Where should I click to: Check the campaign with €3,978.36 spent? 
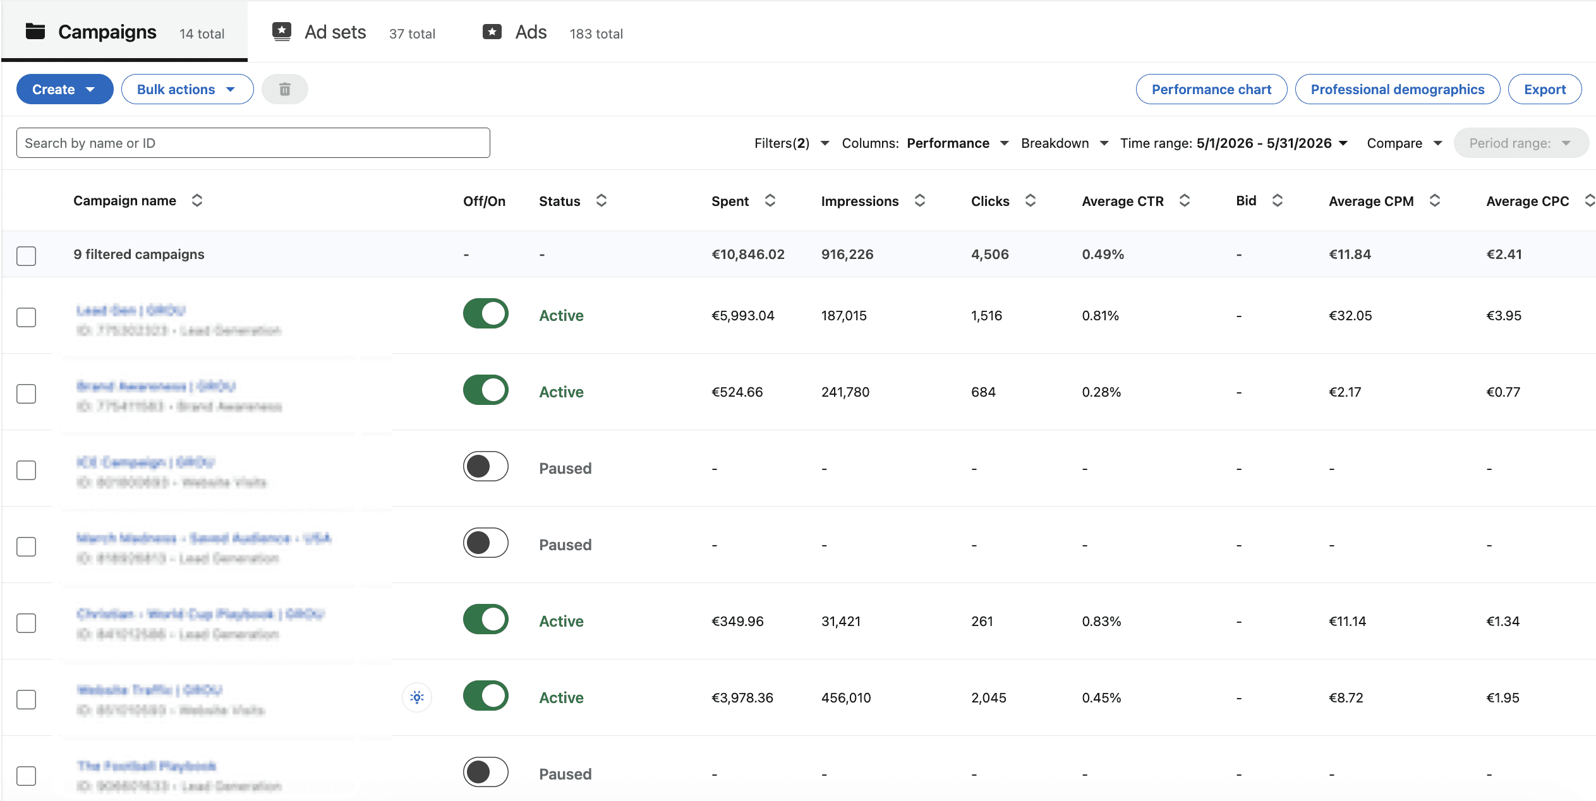(27, 699)
